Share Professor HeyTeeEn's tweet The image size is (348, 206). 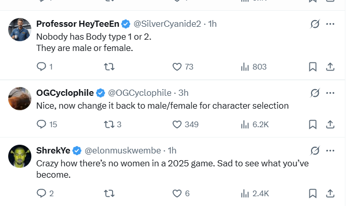click(x=331, y=66)
